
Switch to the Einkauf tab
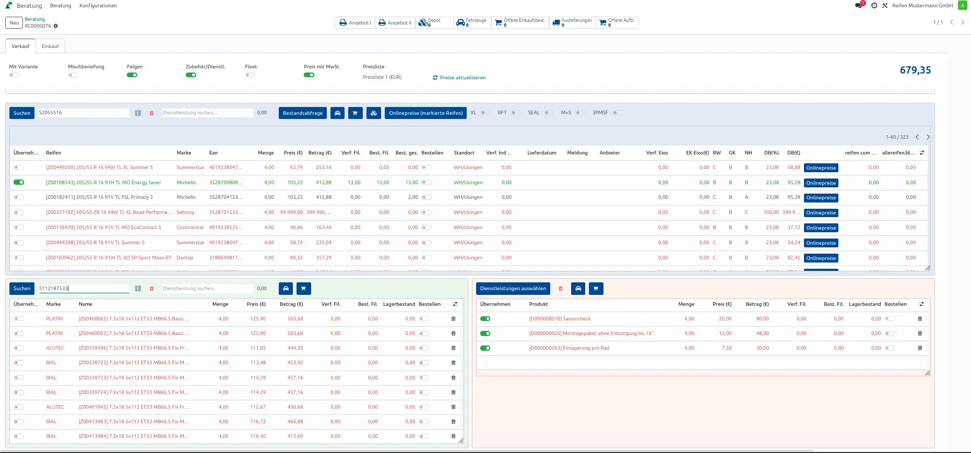click(50, 46)
